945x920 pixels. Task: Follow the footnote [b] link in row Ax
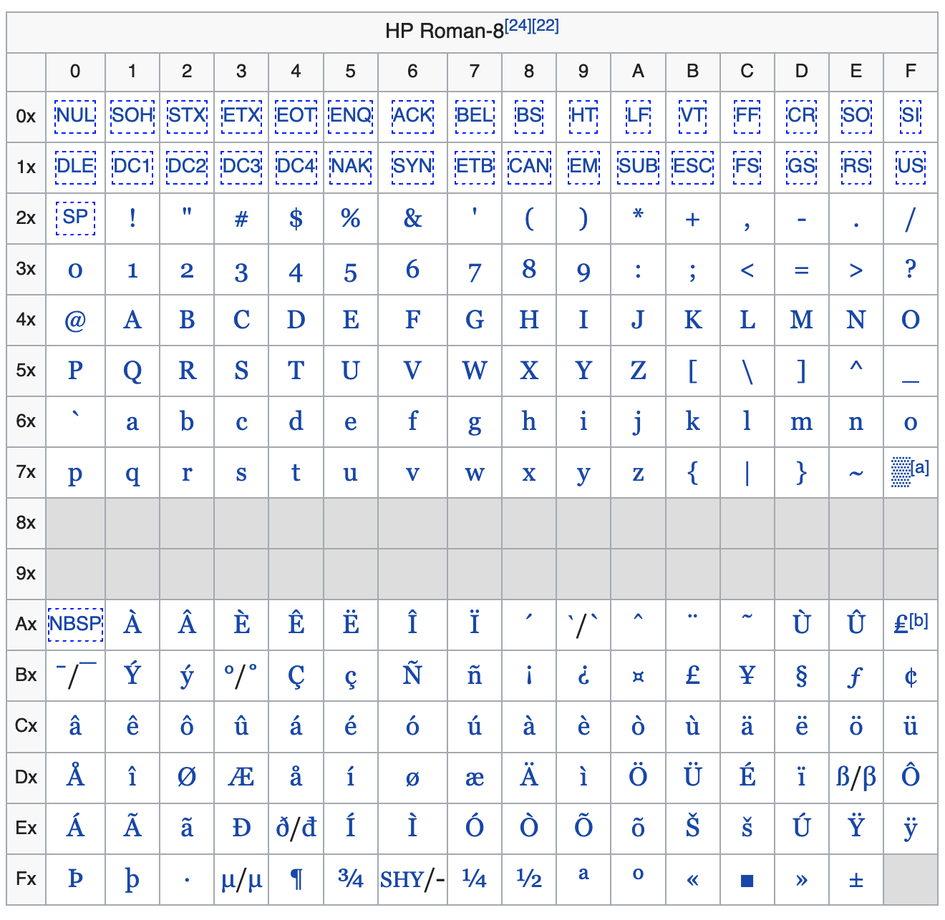click(920, 621)
